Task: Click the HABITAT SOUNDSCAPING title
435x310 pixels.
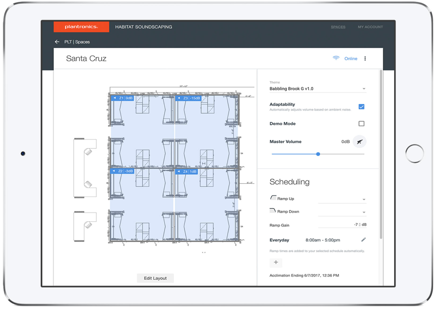Action: (x=144, y=27)
